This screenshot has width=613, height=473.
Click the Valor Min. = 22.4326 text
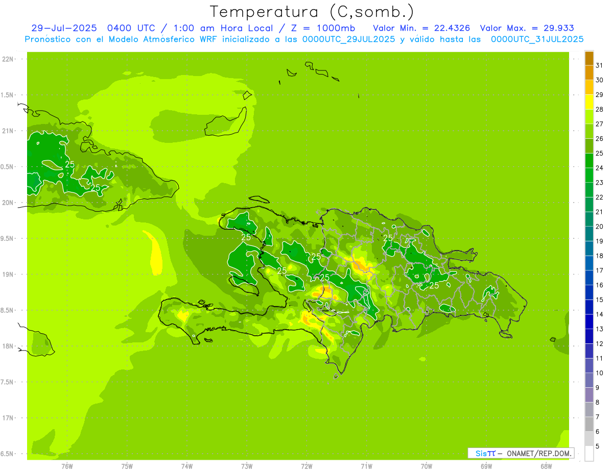point(421,28)
